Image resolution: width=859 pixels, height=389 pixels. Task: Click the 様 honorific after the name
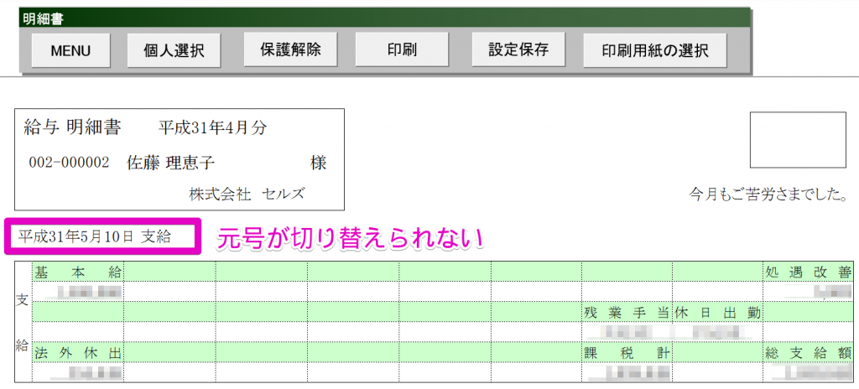[x=318, y=163]
